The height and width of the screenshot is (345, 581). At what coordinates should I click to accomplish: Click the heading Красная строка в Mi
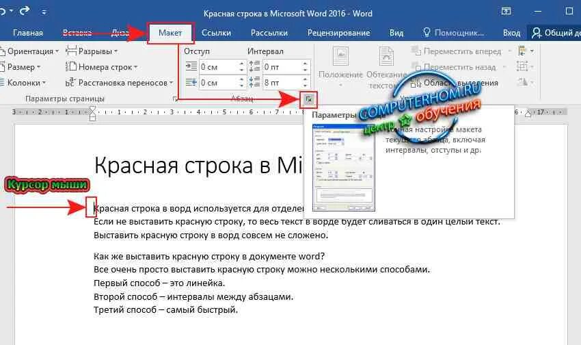199,165
